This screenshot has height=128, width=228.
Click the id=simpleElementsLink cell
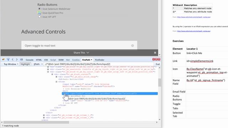click(200, 61)
